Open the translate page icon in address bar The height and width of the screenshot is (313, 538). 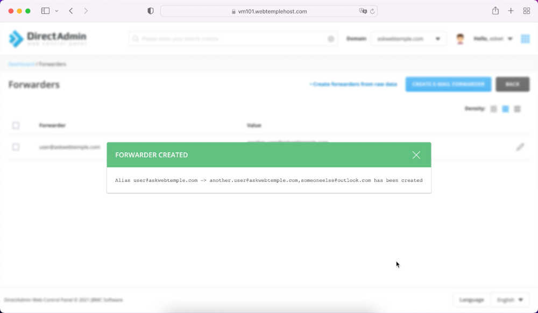(363, 11)
